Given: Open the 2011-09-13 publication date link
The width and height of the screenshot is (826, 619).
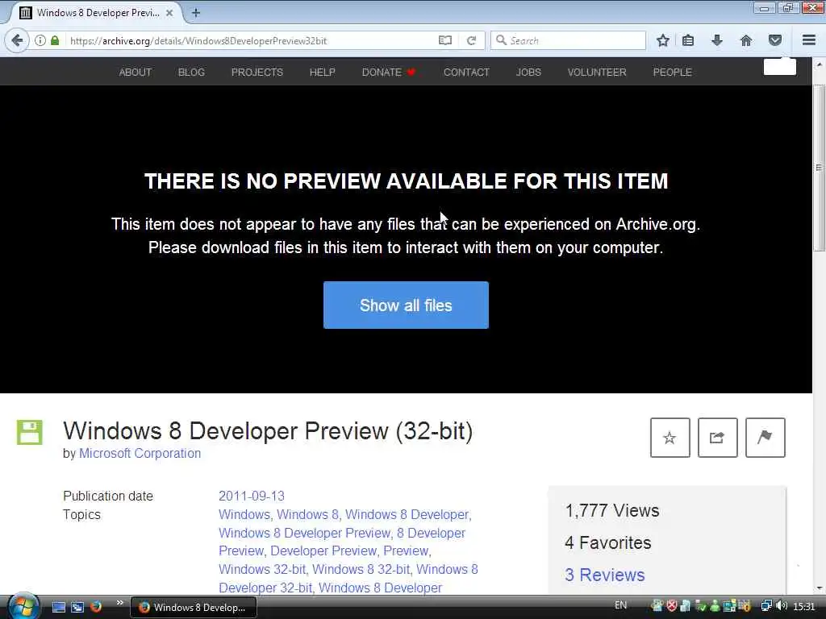Looking at the screenshot, I should click(x=252, y=496).
